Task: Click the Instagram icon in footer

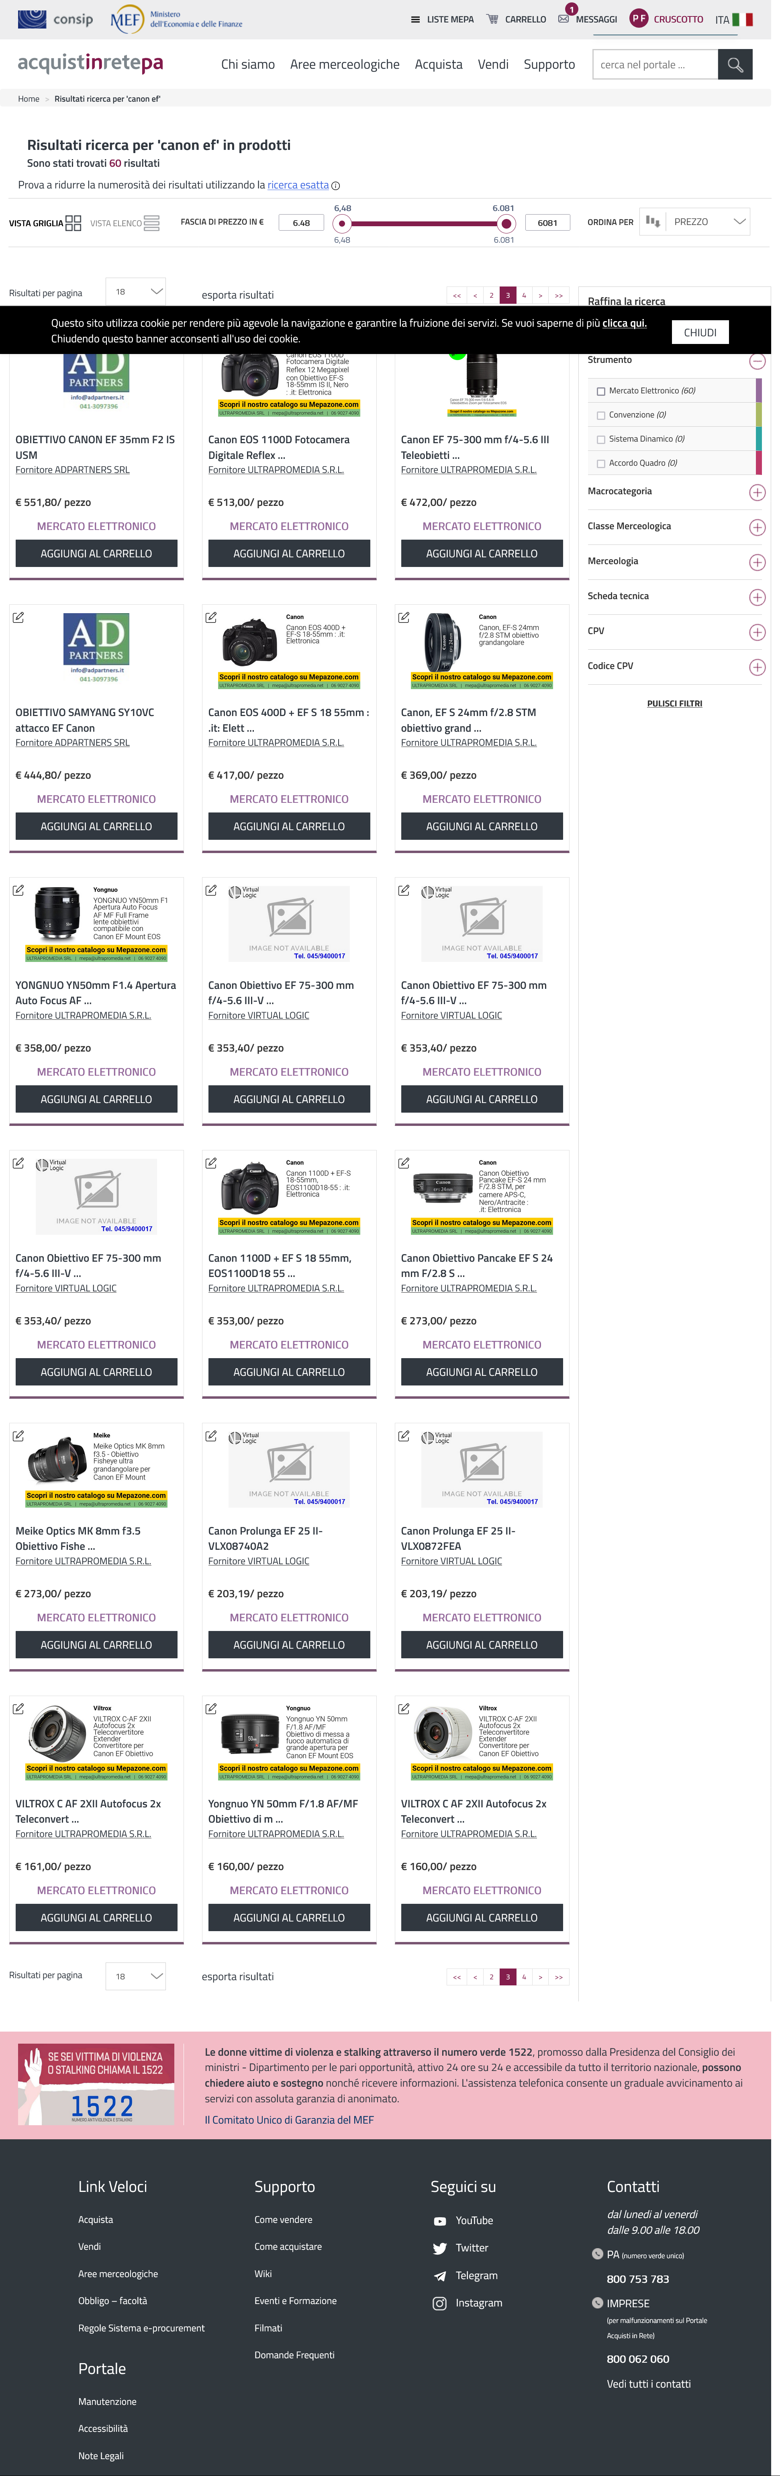Action: coord(439,2303)
